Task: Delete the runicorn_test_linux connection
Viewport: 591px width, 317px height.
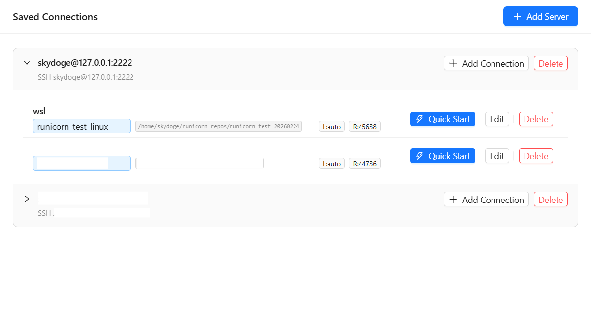Action: 536,119
